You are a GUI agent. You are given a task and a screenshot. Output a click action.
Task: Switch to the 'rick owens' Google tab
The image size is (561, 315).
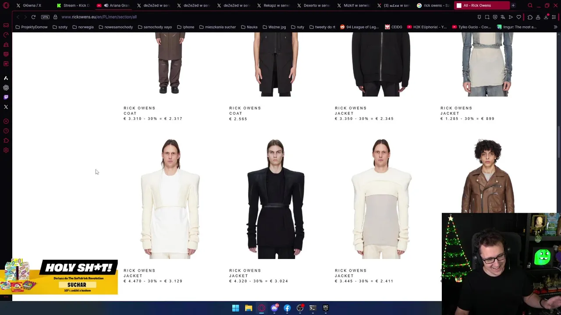[433, 5]
